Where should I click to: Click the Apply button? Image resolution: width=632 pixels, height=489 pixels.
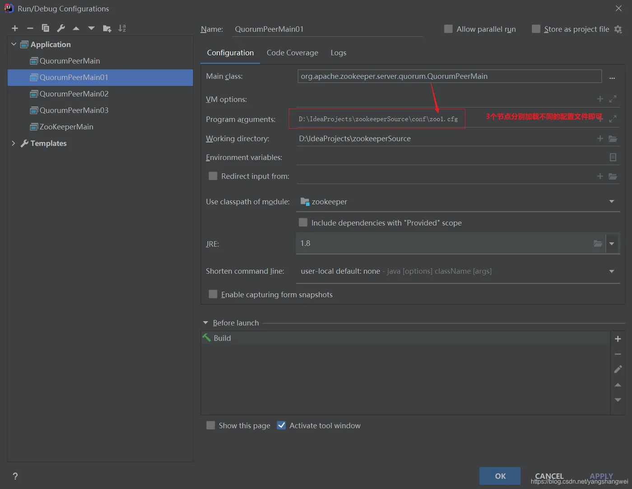(601, 476)
